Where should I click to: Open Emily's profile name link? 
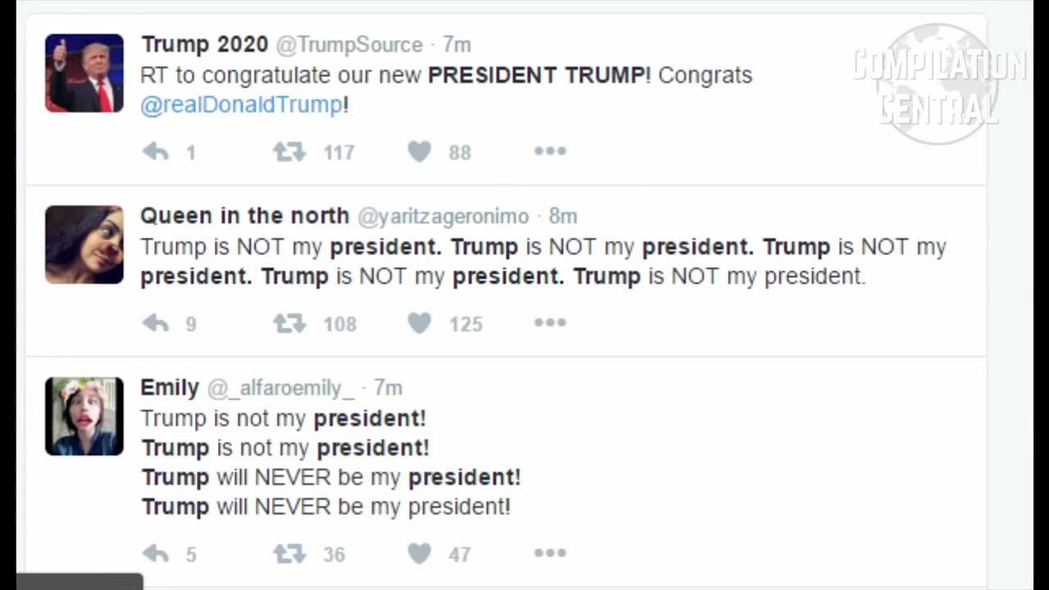(170, 388)
